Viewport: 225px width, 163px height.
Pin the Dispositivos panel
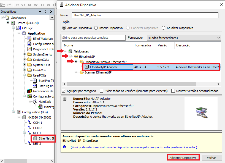46,12
